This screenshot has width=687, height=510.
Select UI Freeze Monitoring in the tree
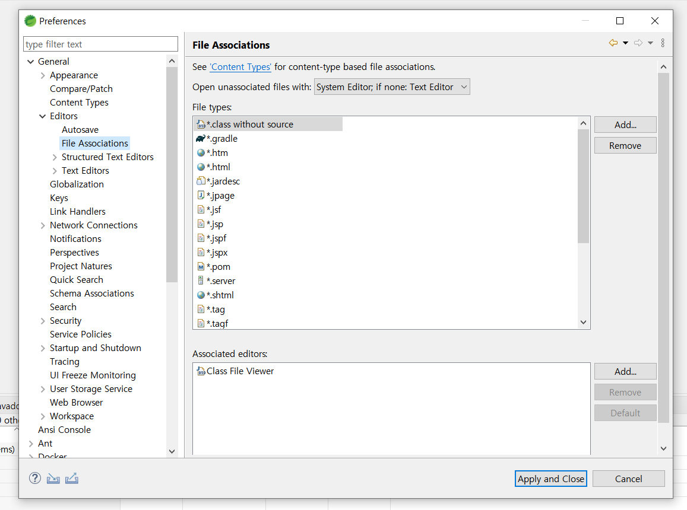(93, 375)
